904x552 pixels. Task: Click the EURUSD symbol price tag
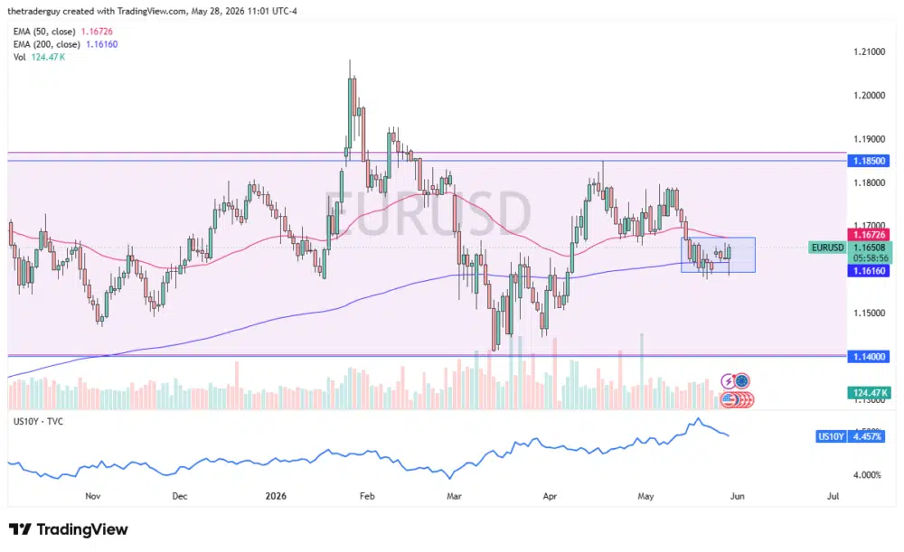pyautogui.click(x=827, y=248)
